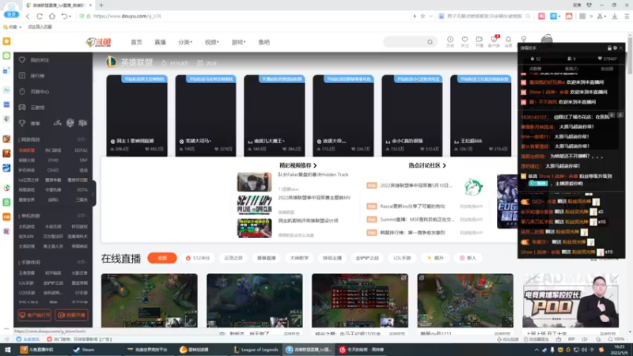
Task: Select CS:GO in the sidebar categories
Action: click(53, 170)
